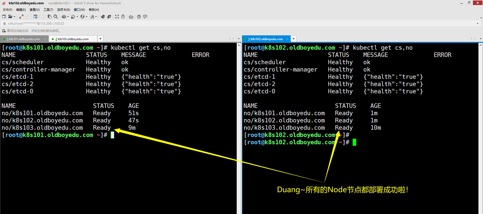Open the virtual keyboard icon
Viewport: 483px width, 214px height.
(131, 17)
